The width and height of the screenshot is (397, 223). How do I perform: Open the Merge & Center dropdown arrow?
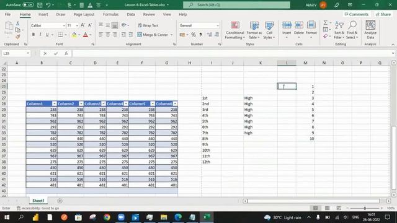[x=171, y=35]
